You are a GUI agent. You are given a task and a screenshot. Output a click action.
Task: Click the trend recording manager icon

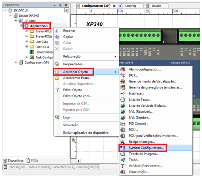coord(122,87)
